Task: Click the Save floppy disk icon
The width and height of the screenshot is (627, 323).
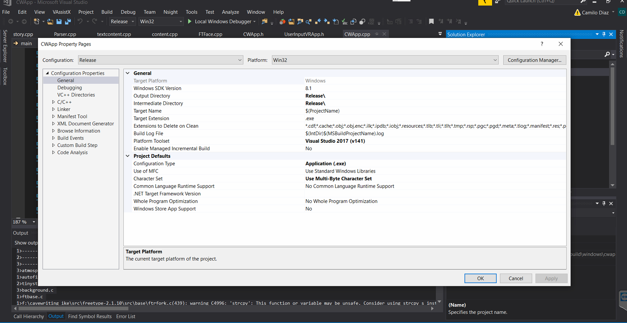Action: [59, 21]
